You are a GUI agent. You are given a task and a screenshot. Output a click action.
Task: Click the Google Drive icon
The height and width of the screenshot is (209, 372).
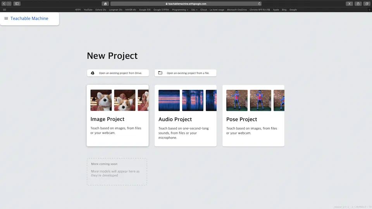(x=93, y=73)
